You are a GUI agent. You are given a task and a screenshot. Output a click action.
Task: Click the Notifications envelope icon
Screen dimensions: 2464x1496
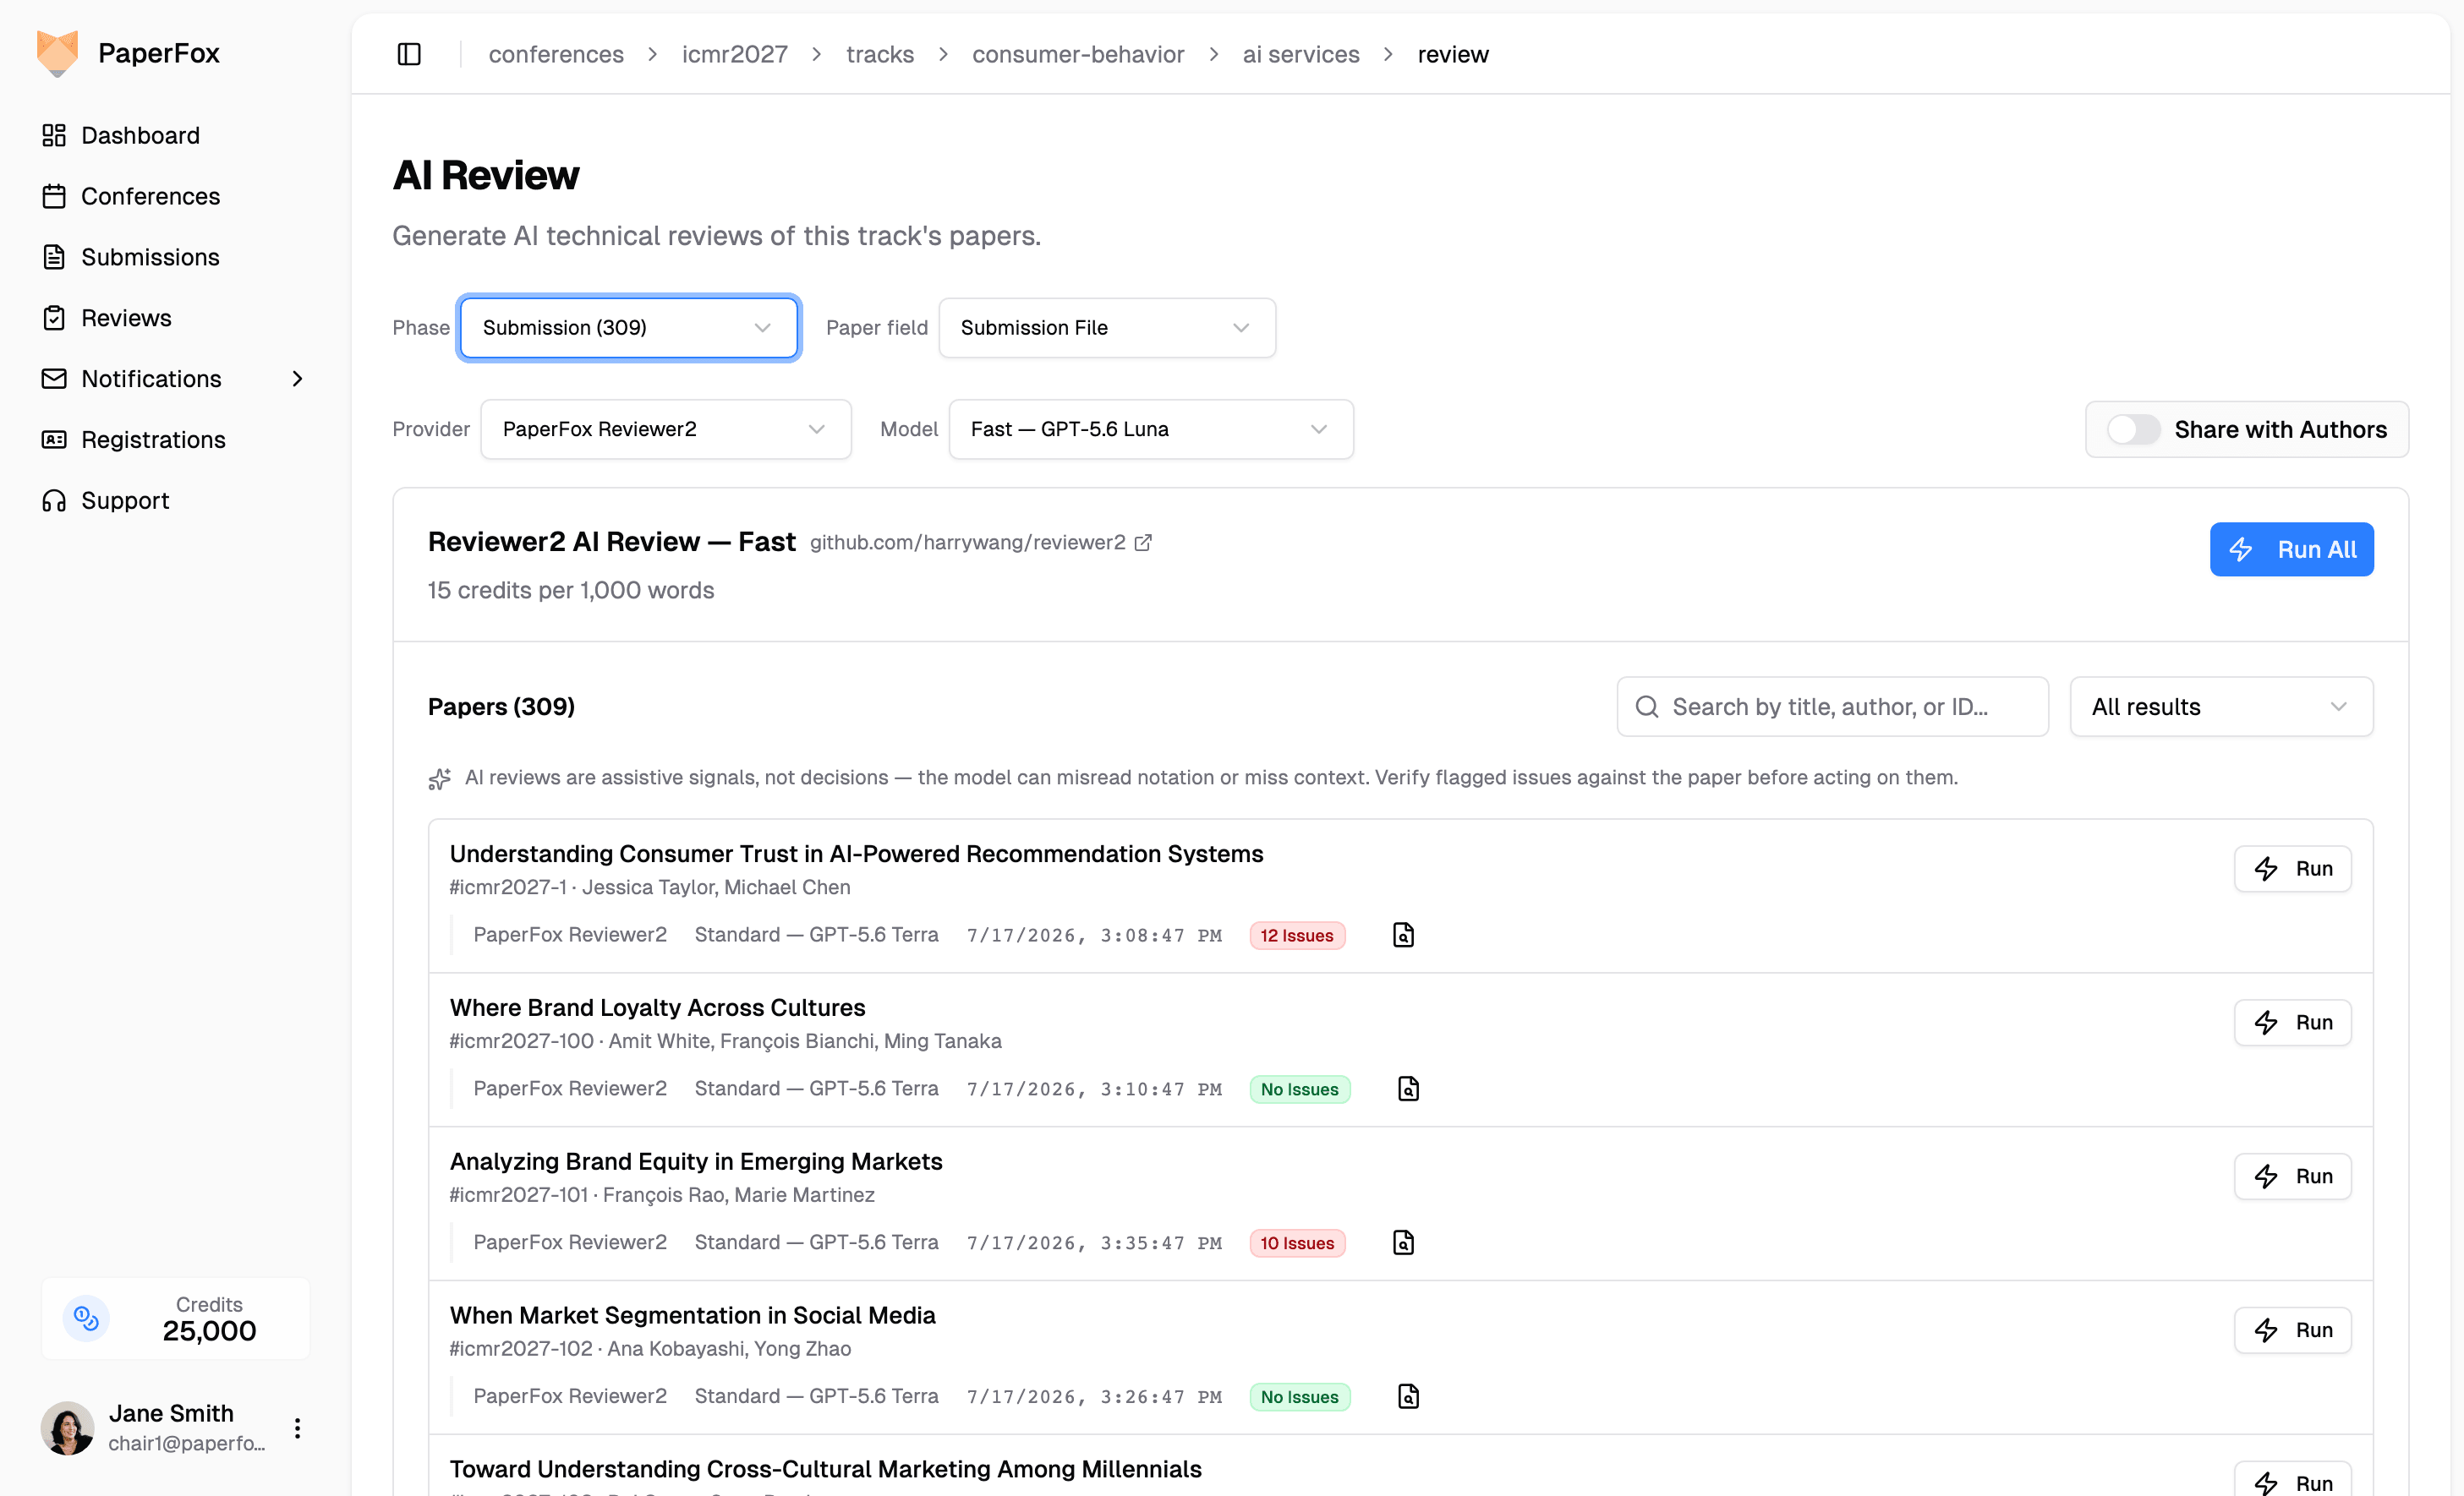coord(54,379)
